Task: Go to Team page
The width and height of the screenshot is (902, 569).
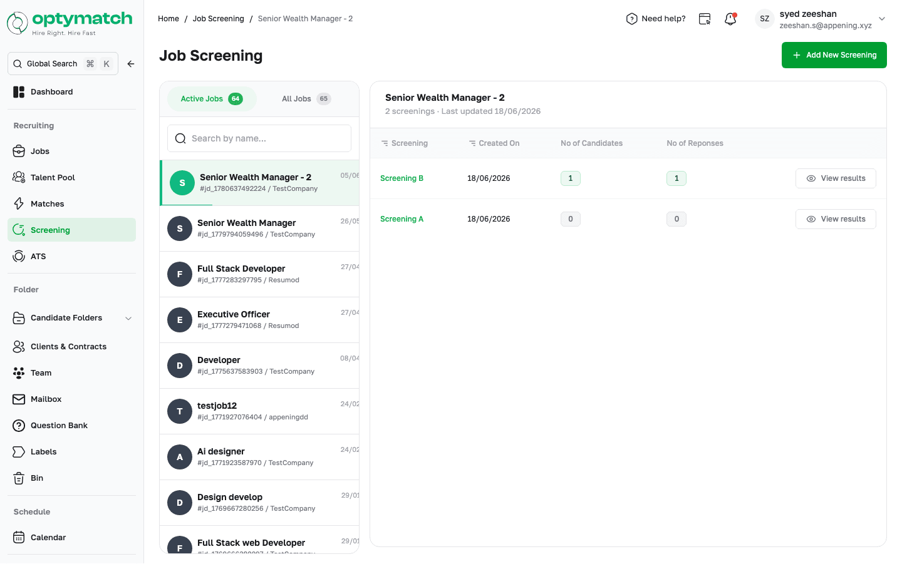Action: coord(71,373)
